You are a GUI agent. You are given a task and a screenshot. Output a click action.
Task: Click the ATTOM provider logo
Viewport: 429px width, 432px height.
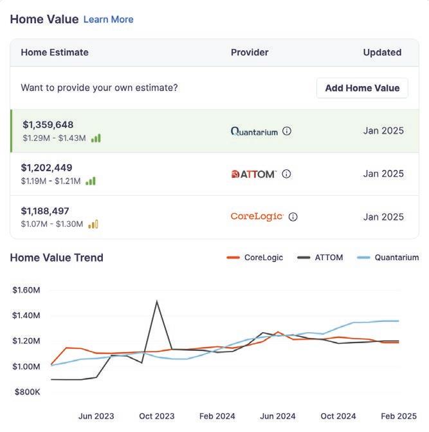click(x=254, y=174)
